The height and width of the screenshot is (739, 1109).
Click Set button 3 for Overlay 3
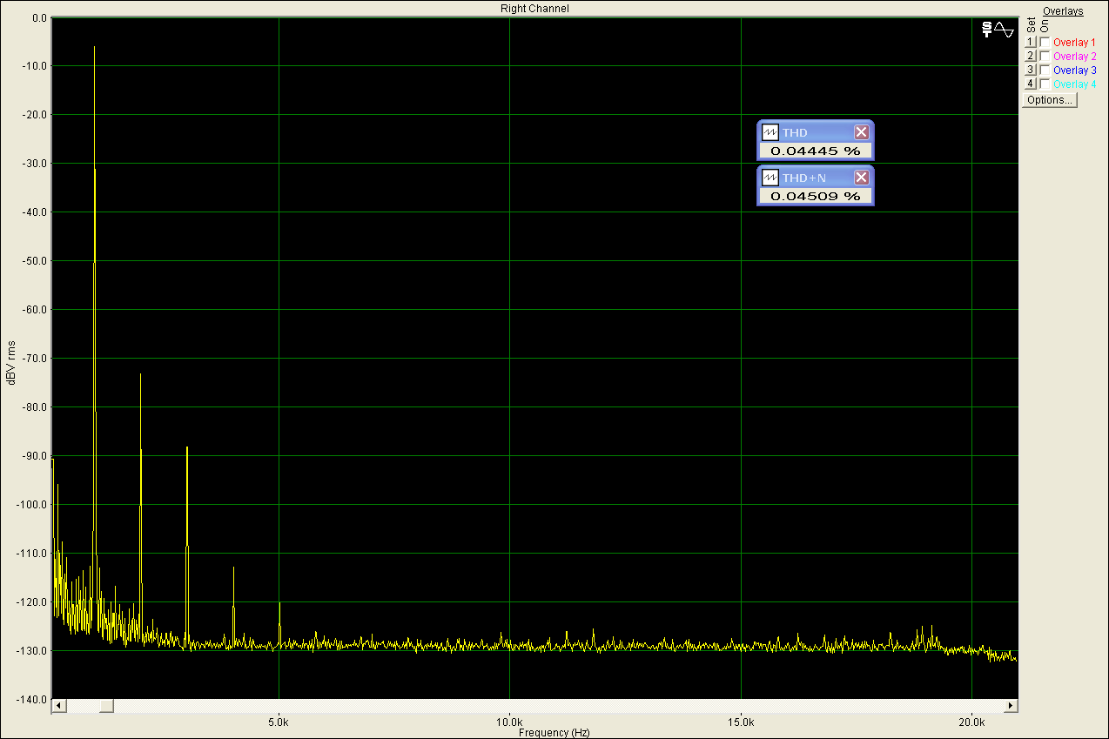[1030, 70]
